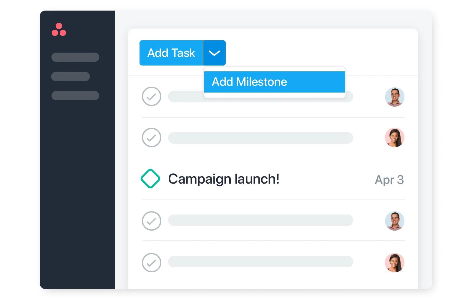Select the first sidebar navigation item
This screenshot has width=473, height=302.
(75, 57)
